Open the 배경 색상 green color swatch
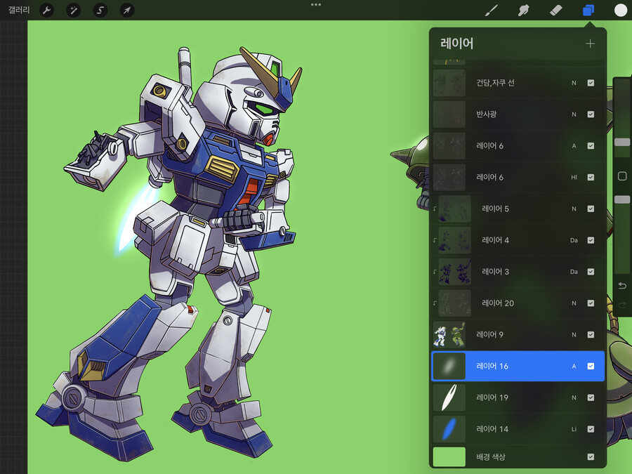The height and width of the screenshot is (474, 632). (449, 456)
